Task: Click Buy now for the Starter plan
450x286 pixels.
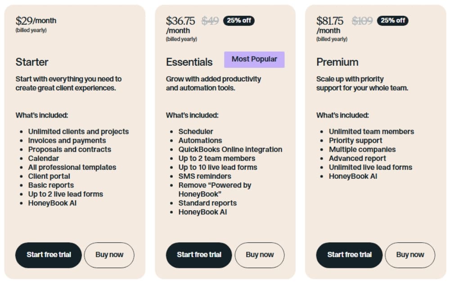Action: pyautogui.click(x=109, y=255)
